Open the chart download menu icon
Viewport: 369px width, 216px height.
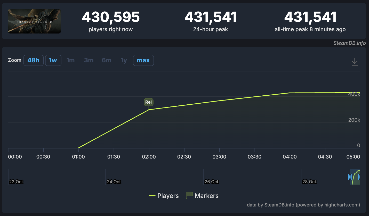(355, 62)
